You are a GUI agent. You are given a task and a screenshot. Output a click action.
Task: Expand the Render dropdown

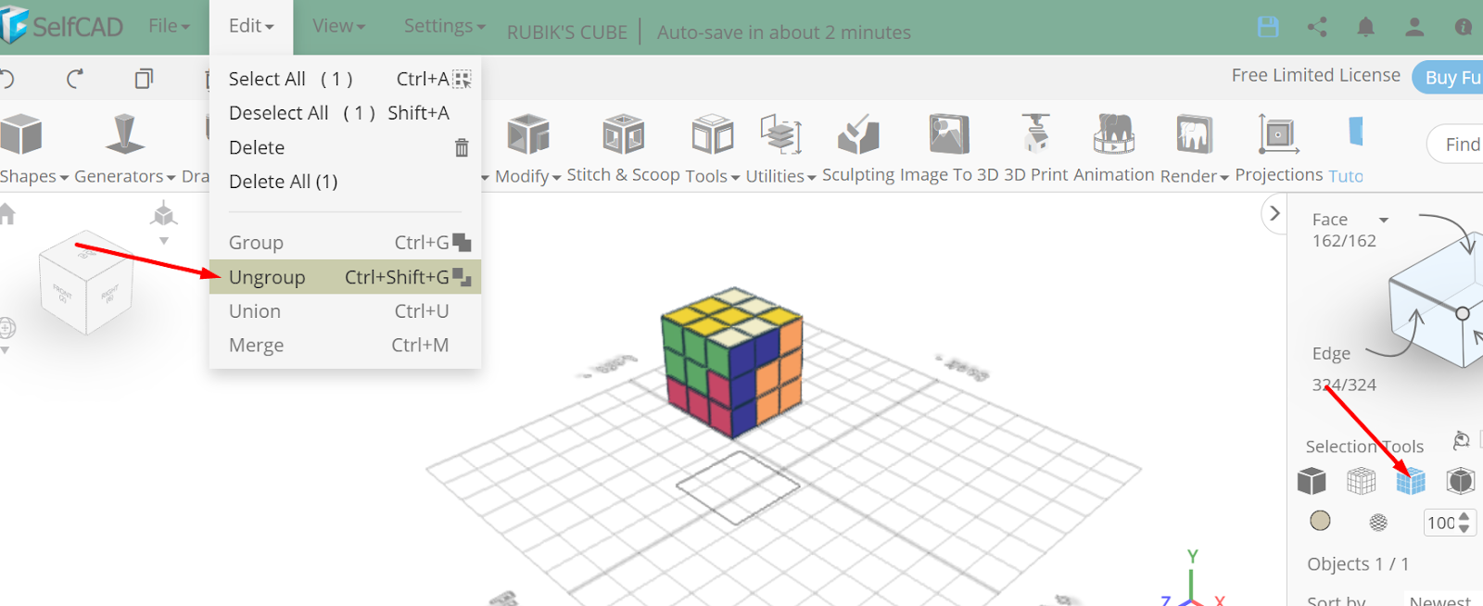pyautogui.click(x=1195, y=176)
